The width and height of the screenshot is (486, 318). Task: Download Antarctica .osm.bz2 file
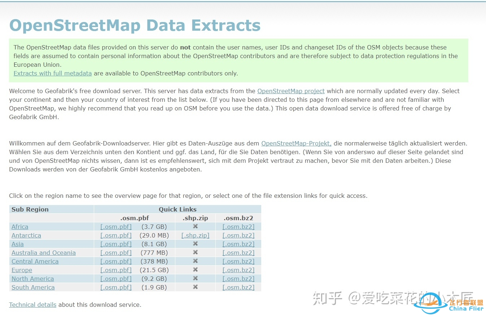pos(238,235)
